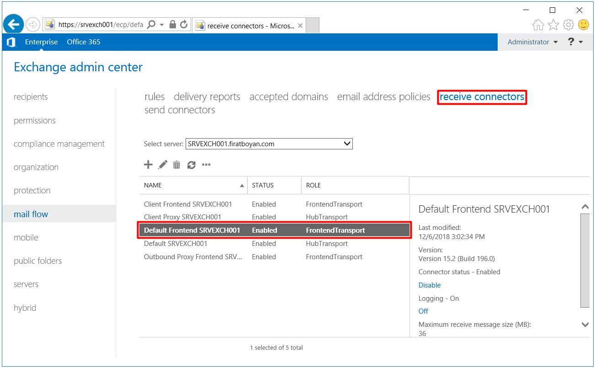Open browser Tools gear icon
The height and width of the screenshot is (368, 595).
pyautogui.click(x=568, y=25)
